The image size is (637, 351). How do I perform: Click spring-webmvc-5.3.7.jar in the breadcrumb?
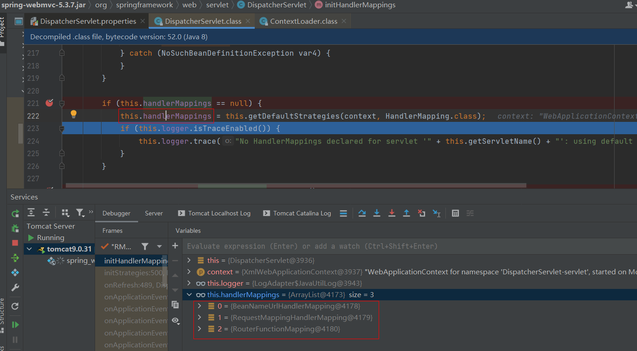(x=43, y=5)
